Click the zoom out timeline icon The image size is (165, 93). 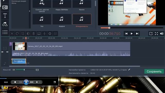coord(14,70)
